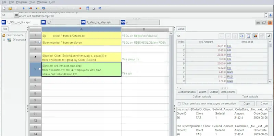Click the chart icon in Value panel
The height and width of the screenshot is (136, 274).
click(x=255, y=36)
